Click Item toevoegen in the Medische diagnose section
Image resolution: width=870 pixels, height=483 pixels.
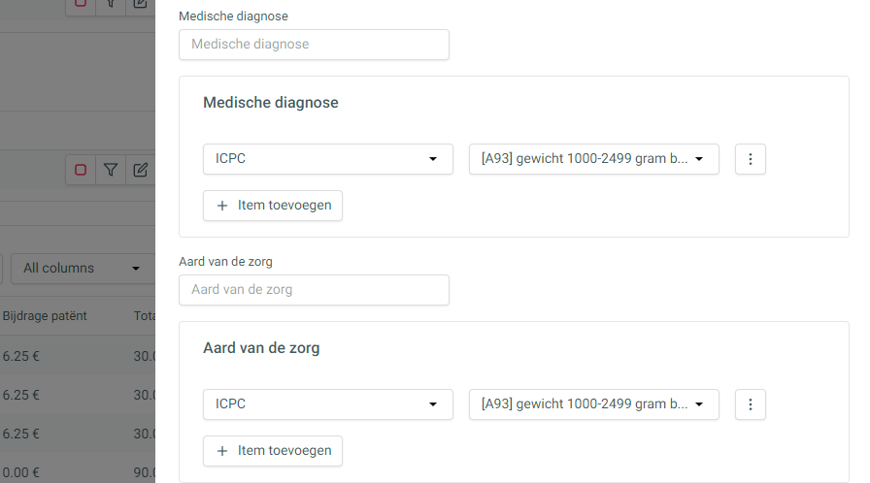pos(273,206)
